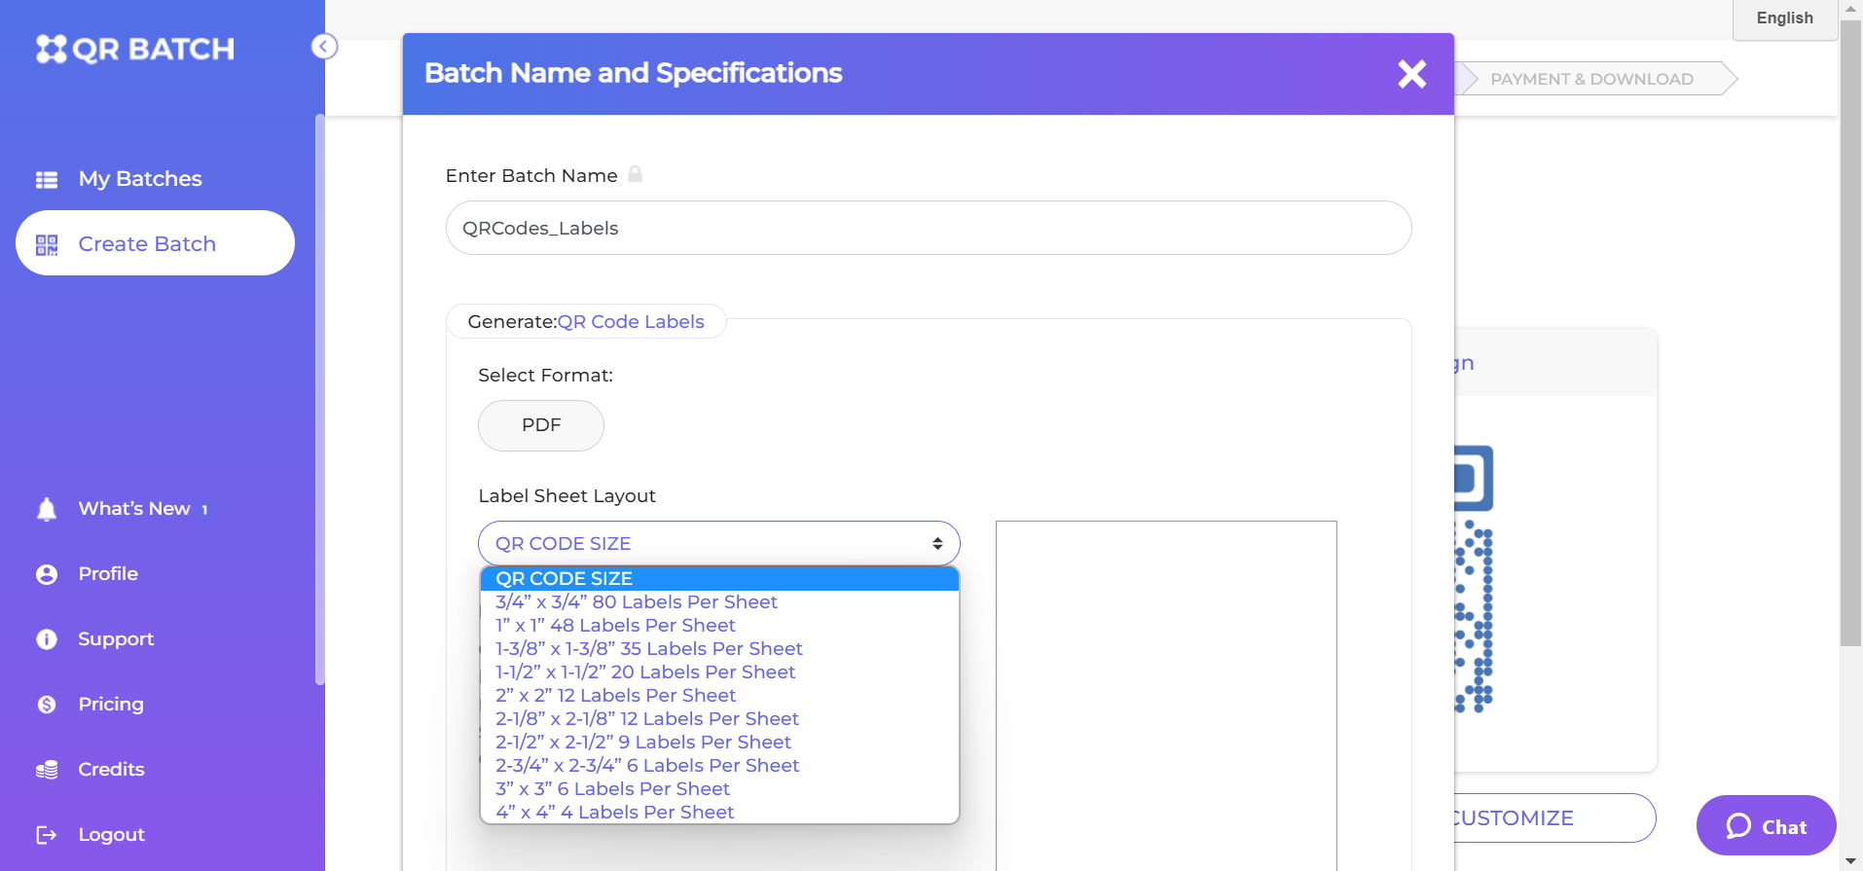The height and width of the screenshot is (871, 1863).
Task: Click the label sheet preview box
Action: 1166,696
